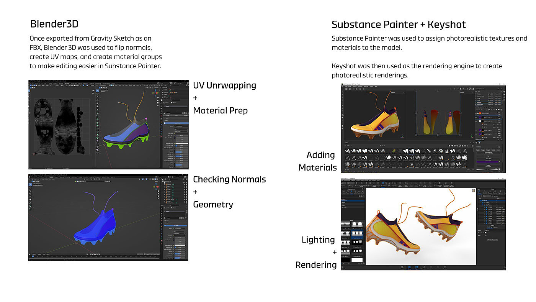Select 3 Panels Straight 4K environment thumbnail in KeyShot

tap(357, 233)
